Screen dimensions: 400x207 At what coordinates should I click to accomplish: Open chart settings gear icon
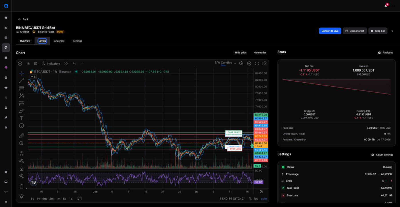249,63
